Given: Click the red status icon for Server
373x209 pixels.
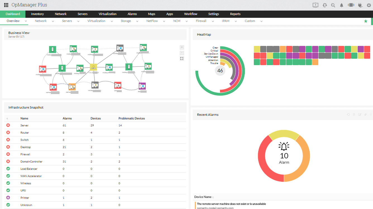Looking at the screenshot, I should (x=8, y=125).
